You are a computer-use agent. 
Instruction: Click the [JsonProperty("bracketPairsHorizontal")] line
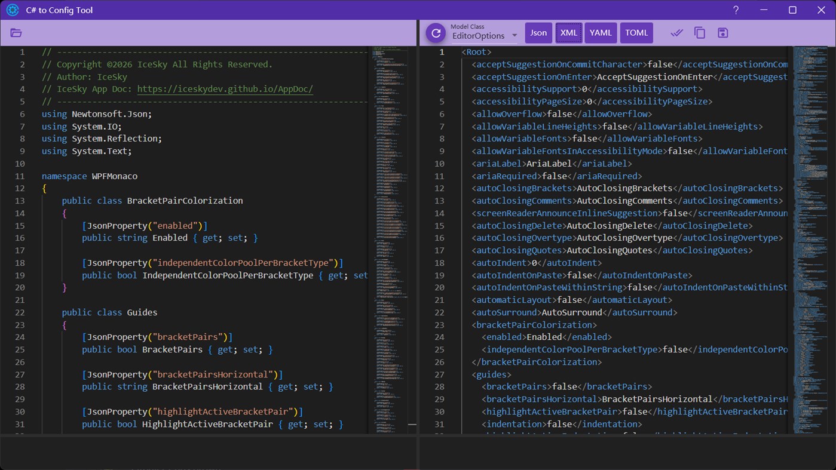pos(182,374)
